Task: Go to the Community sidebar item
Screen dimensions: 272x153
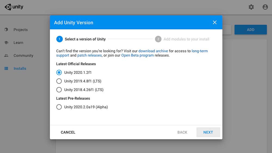Action: (x=23, y=55)
